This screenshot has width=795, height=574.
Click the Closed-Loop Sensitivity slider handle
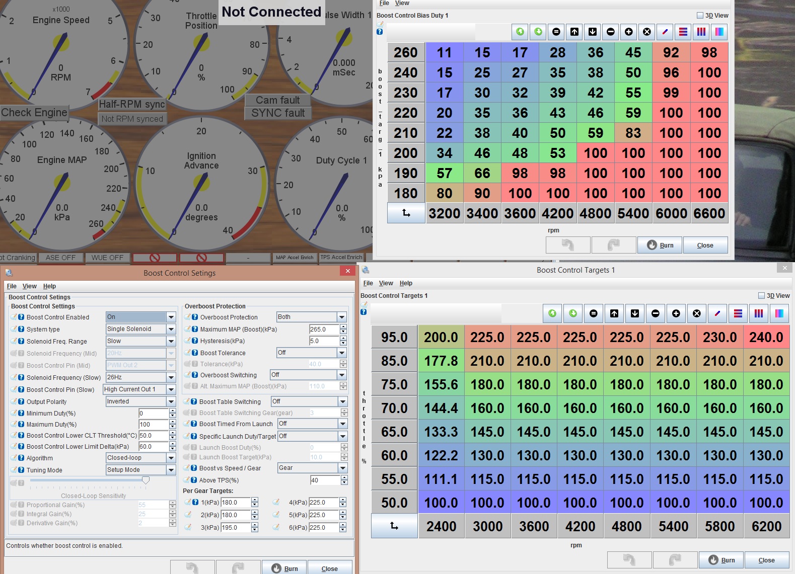click(x=146, y=480)
